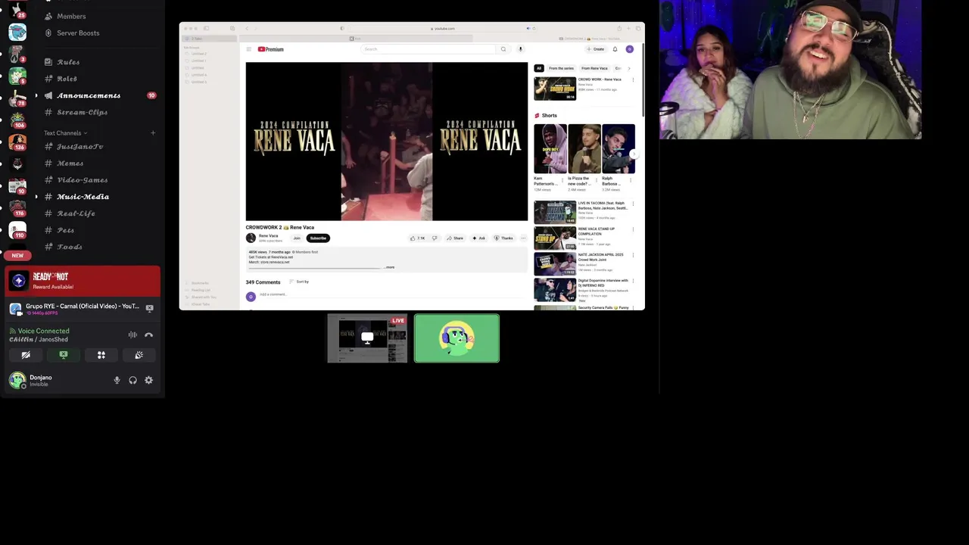This screenshot has width=969, height=545.
Task: Open the Ask button under the video
Action: coord(478,238)
